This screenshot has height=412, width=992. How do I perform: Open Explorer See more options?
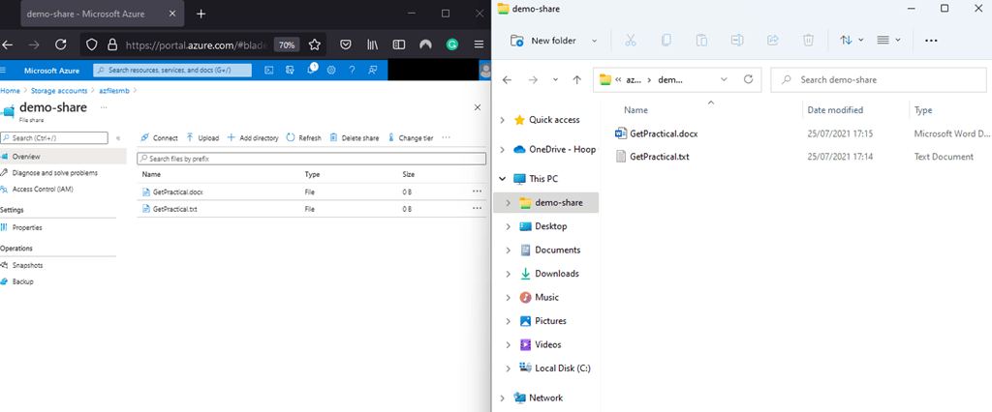[931, 41]
